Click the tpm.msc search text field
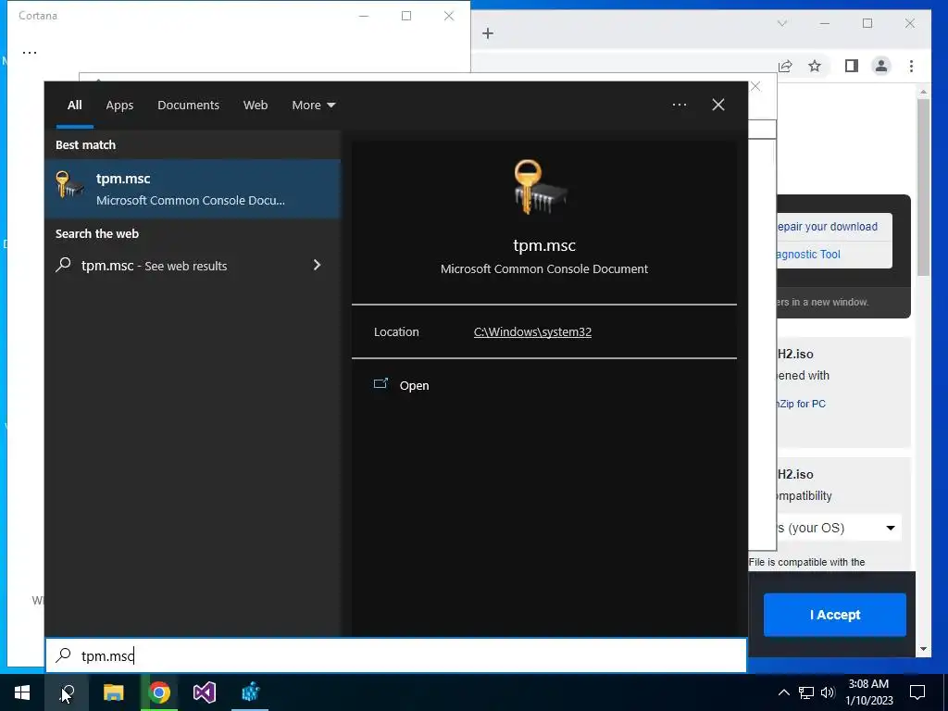This screenshot has height=711, width=948. [x=396, y=655]
